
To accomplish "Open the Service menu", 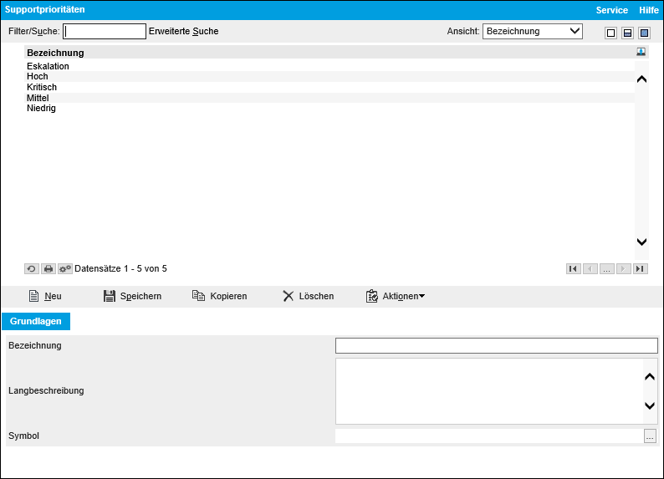I will pyautogui.click(x=611, y=10).
